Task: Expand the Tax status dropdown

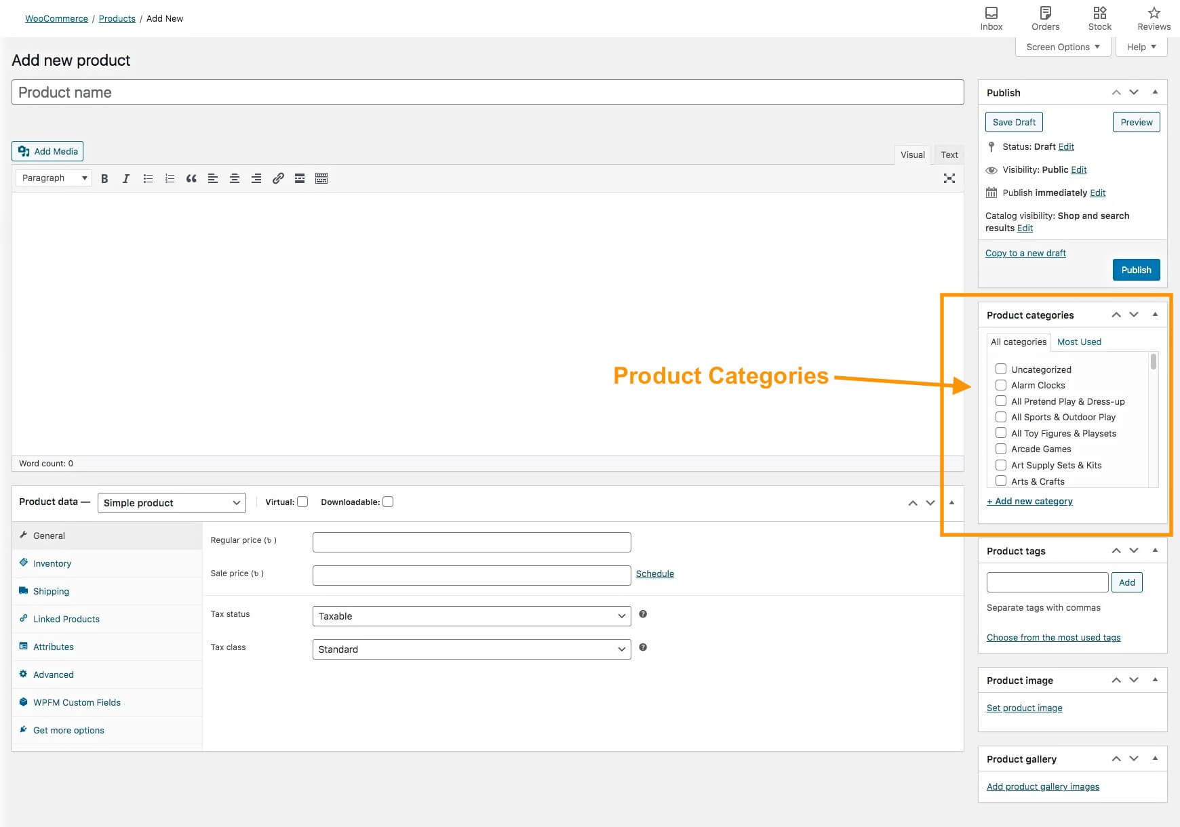Action: (471, 616)
